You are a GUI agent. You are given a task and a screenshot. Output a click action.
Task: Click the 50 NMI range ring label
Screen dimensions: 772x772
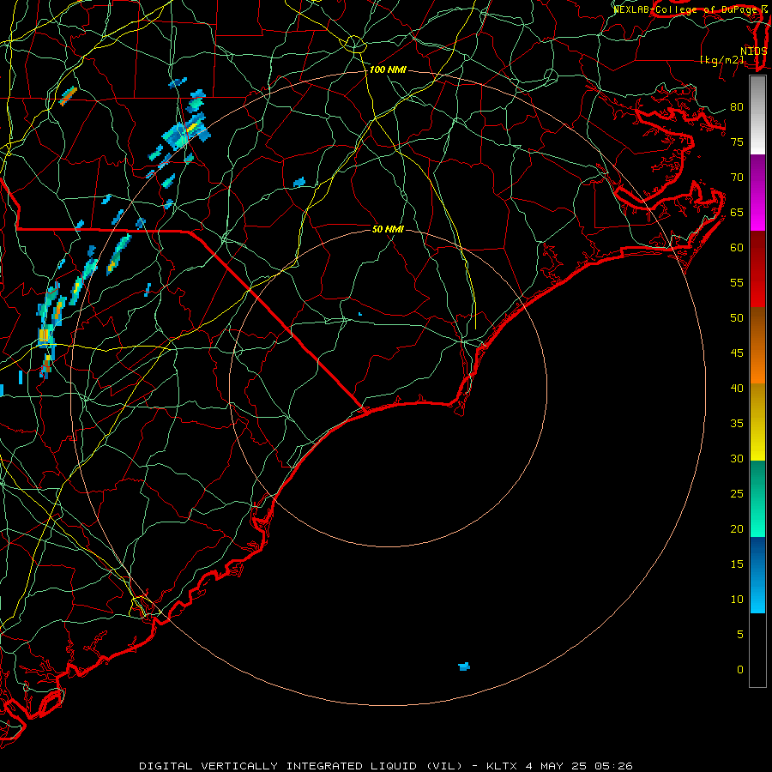coord(388,229)
